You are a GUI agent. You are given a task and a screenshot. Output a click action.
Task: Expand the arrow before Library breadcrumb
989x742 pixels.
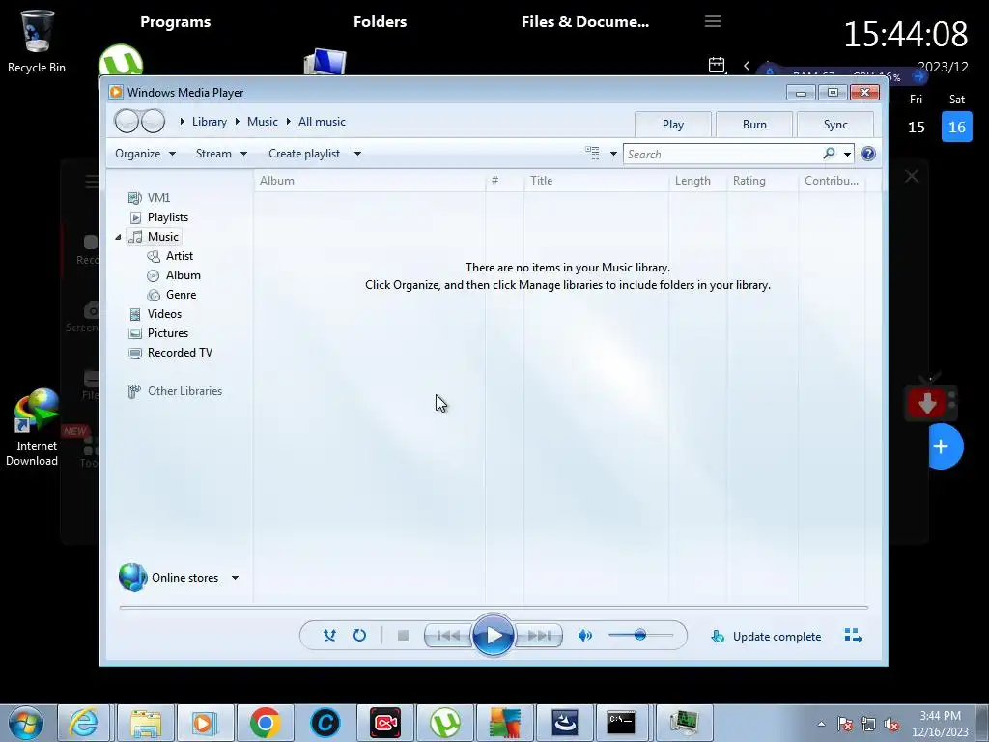(182, 121)
